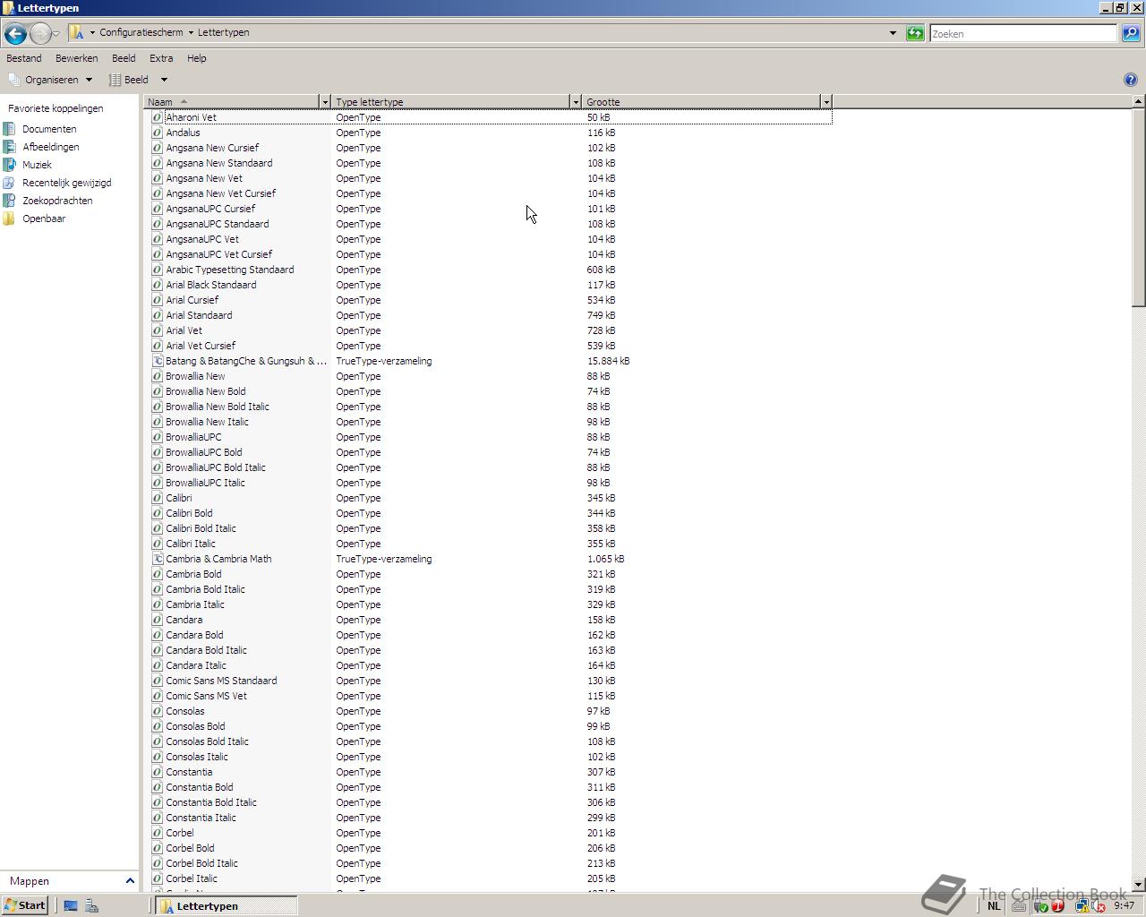The image size is (1146, 917).
Task: Open the Extra menu
Action: click(x=161, y=58)
